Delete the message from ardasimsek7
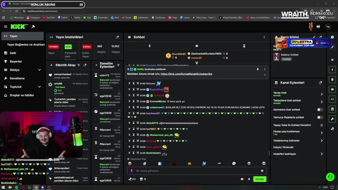Viewport: 338px width, 190px height. (129, 107)
